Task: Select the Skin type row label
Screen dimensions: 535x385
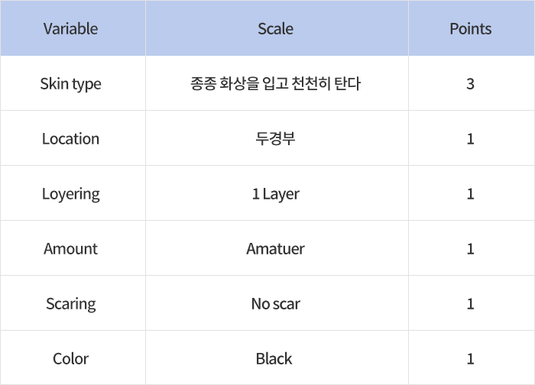Action: (x=70, y=84)
